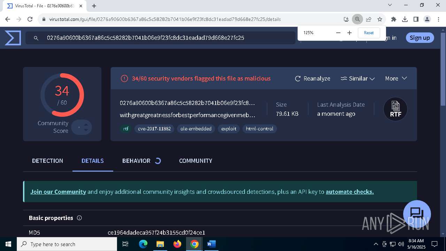Viewport: 446px width, 251px height.
Task: Open the Chrome profile avatar icon
Action: pos(427,19)
